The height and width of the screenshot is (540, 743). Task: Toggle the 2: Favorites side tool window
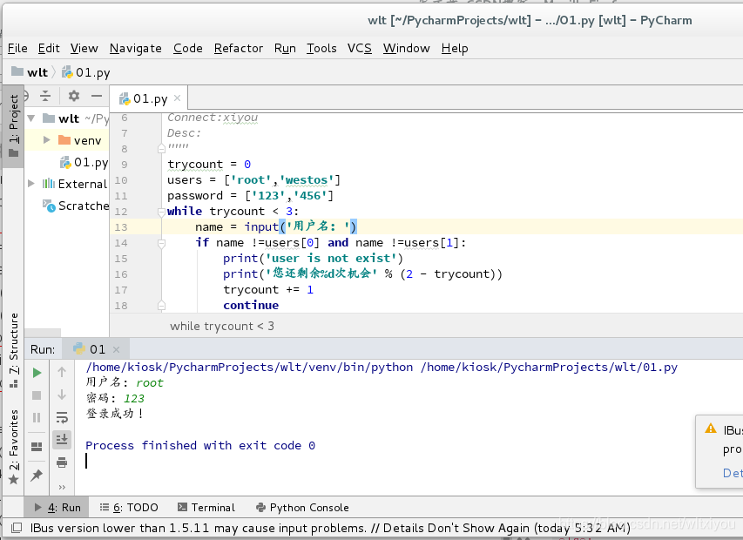[14, 447]
